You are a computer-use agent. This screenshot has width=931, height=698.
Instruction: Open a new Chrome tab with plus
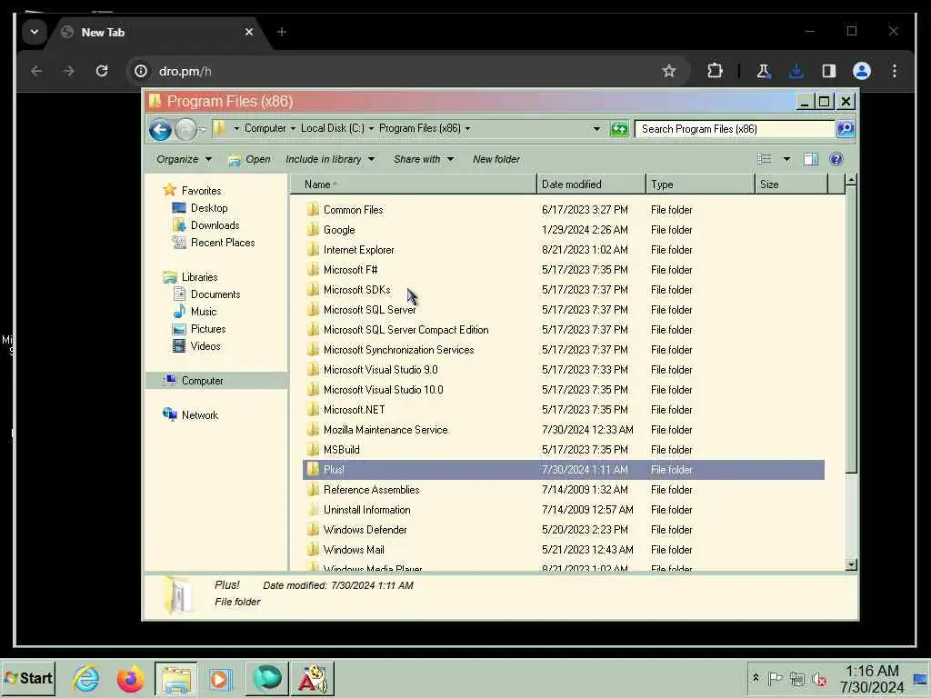pyautogui.click(x=282, y=32)
